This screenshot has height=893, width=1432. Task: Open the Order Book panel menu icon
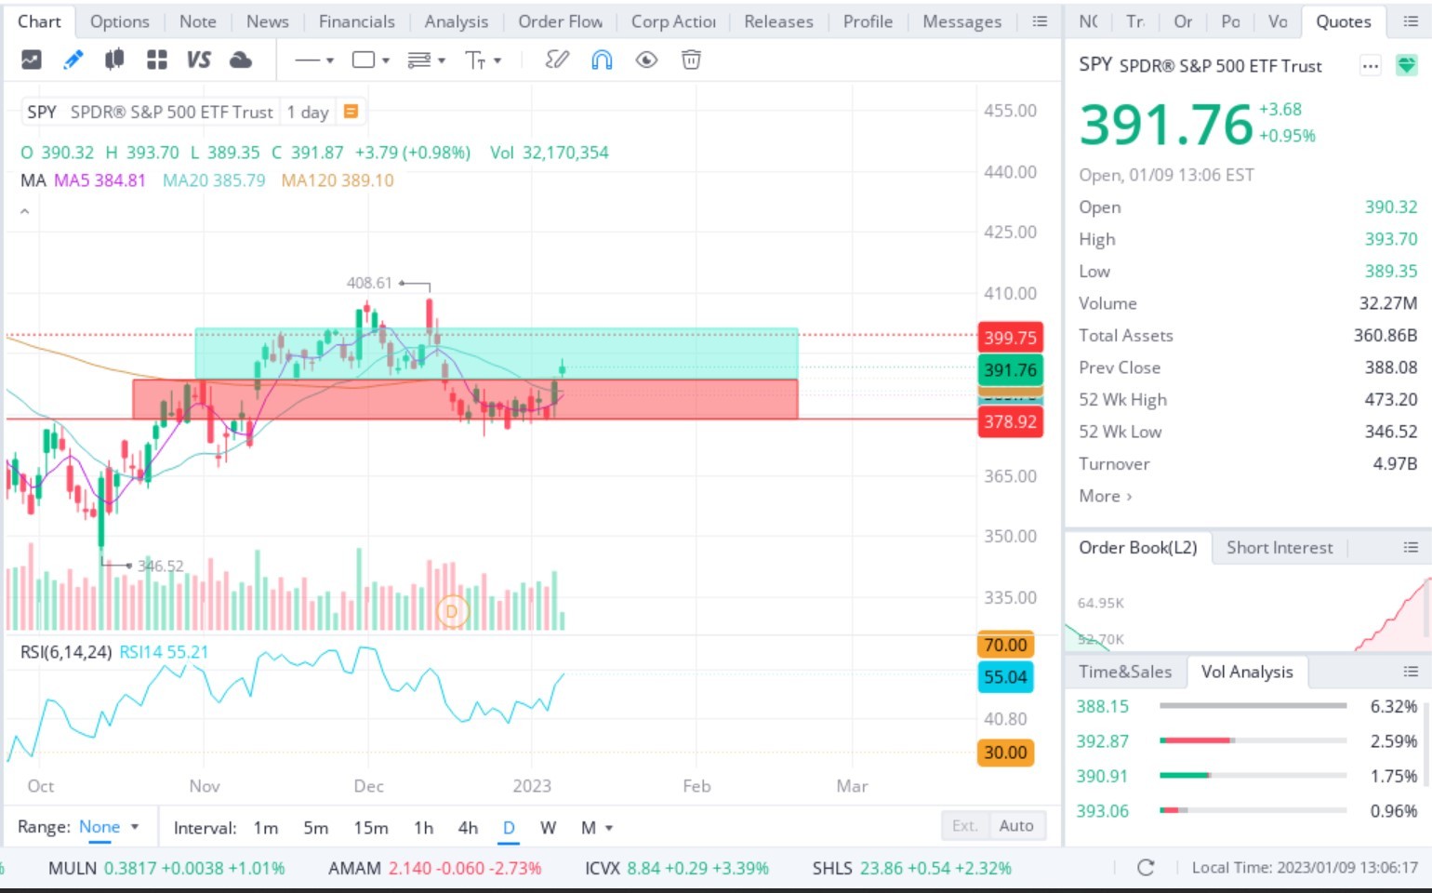click(1411, 548)
